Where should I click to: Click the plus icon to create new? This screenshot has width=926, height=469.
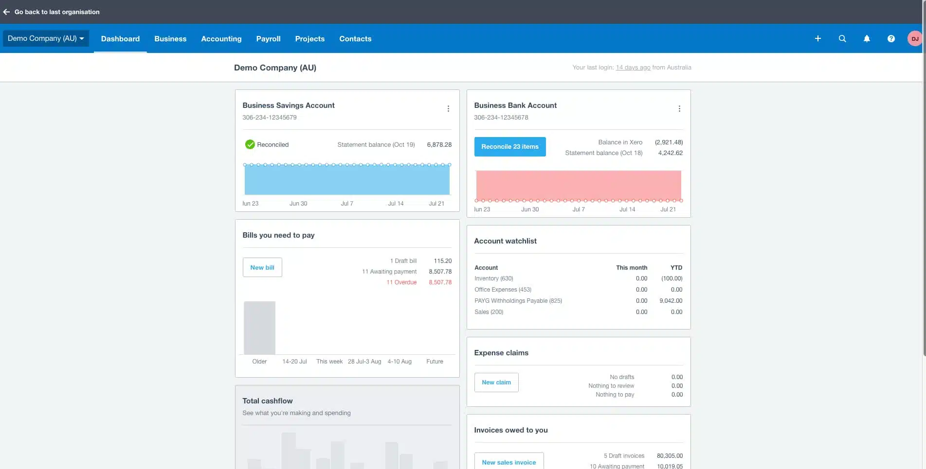817,38
